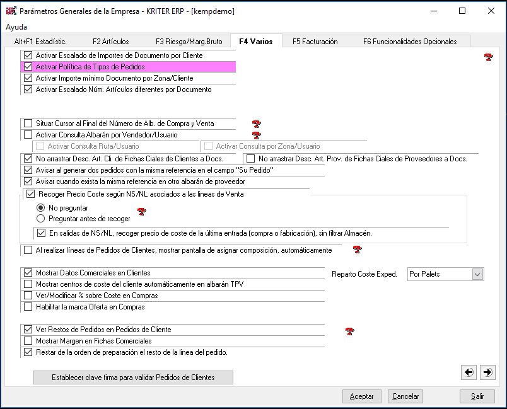Open the Reparto Coste Exped. dropdown arrow
This screenshot has width=507, height=409.
(x=477, y=274)
